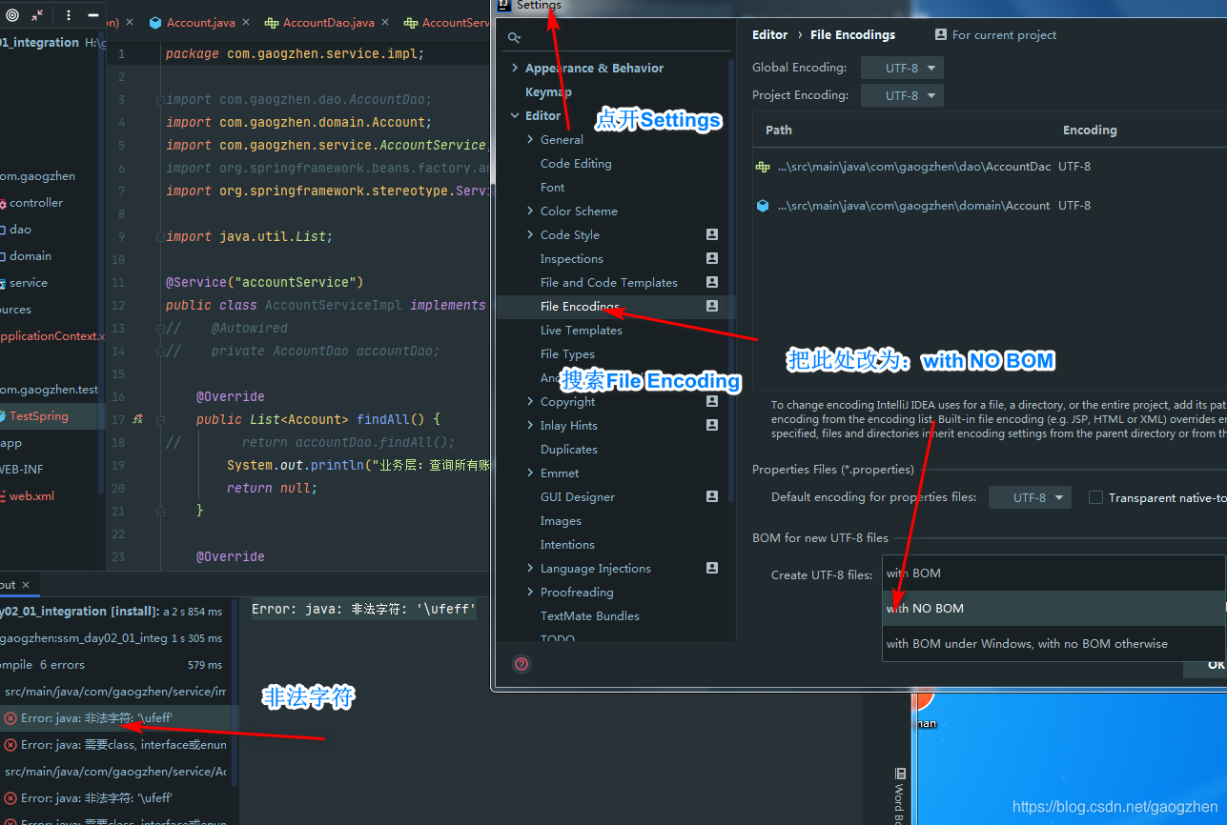The image size is (1227, 825).
Task: Open the properties files default encoding dropdown
Action: click(1030, 496)
